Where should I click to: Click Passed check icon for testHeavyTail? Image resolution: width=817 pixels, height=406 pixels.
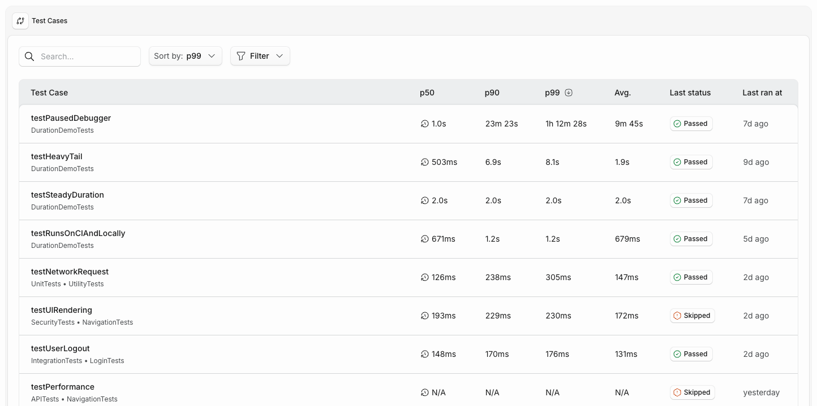tap(677, 162)
